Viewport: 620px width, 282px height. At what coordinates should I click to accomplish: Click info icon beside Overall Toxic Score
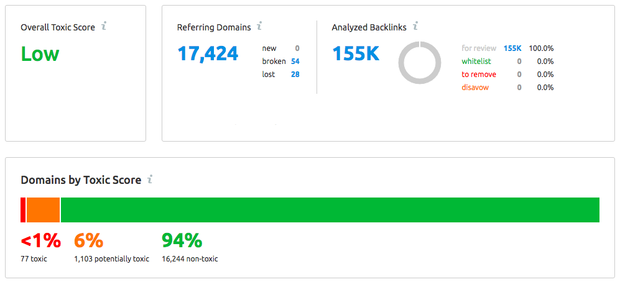tap(104, 27)
